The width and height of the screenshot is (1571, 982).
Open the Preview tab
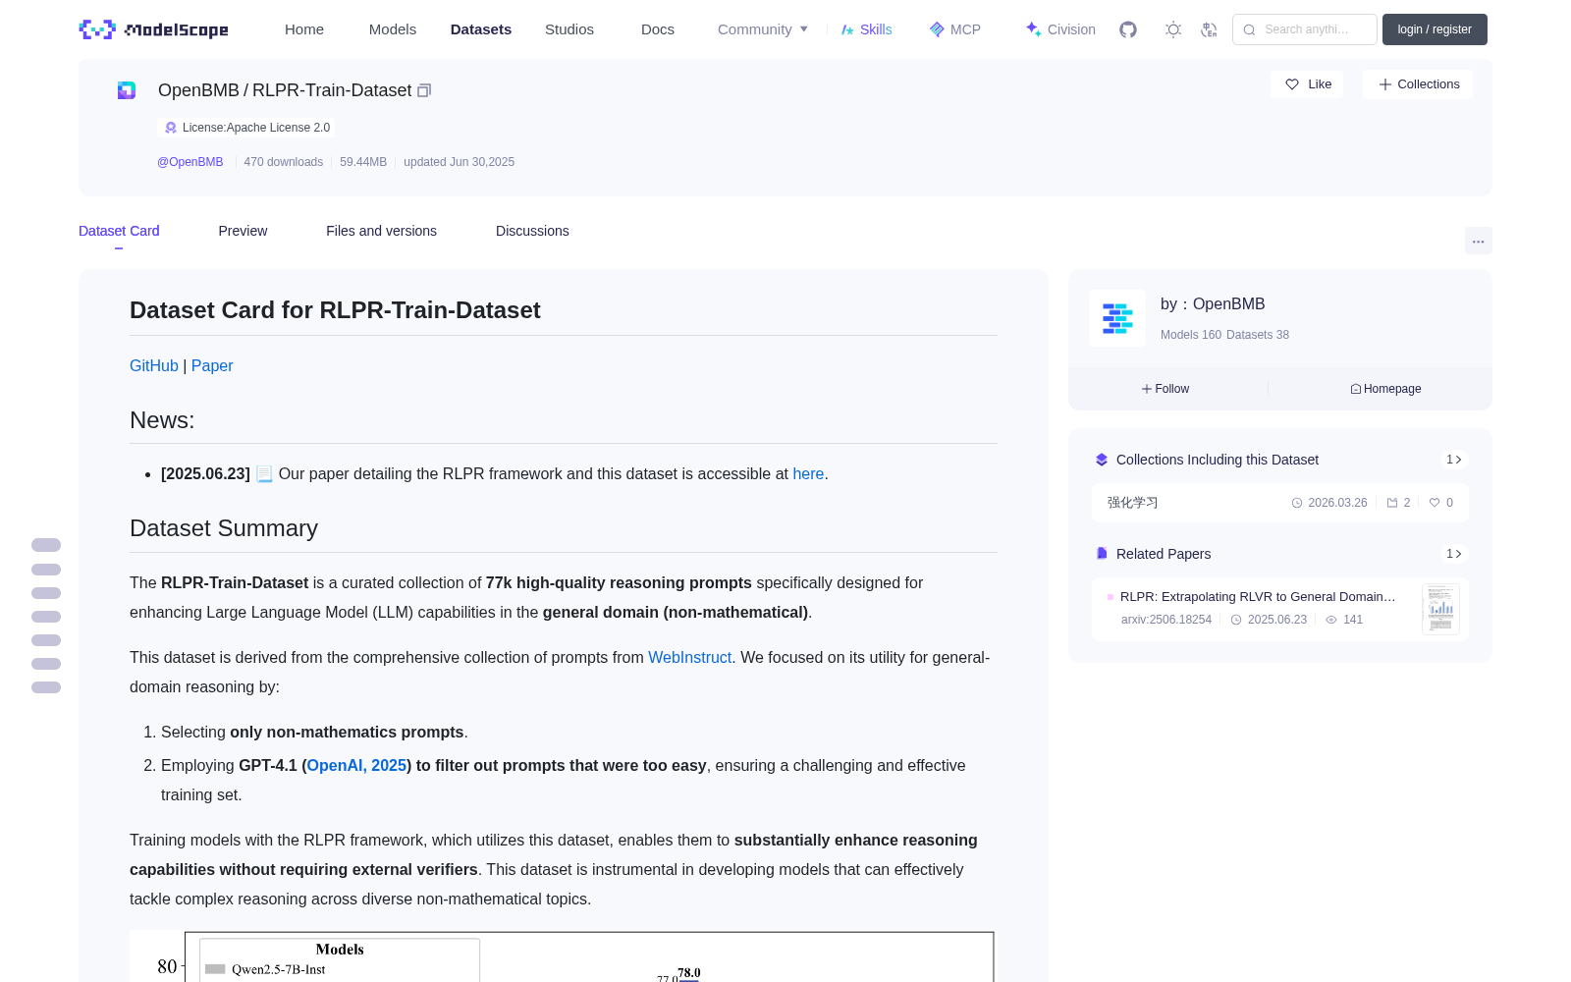point(243,231)
